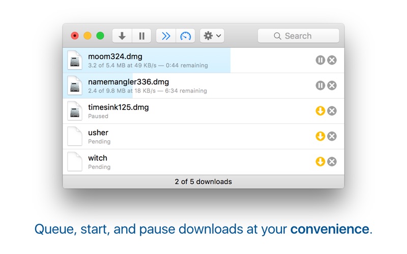407x254 pixels.
Task: Minimize the window with the yellow button
Action: point(88,36)
